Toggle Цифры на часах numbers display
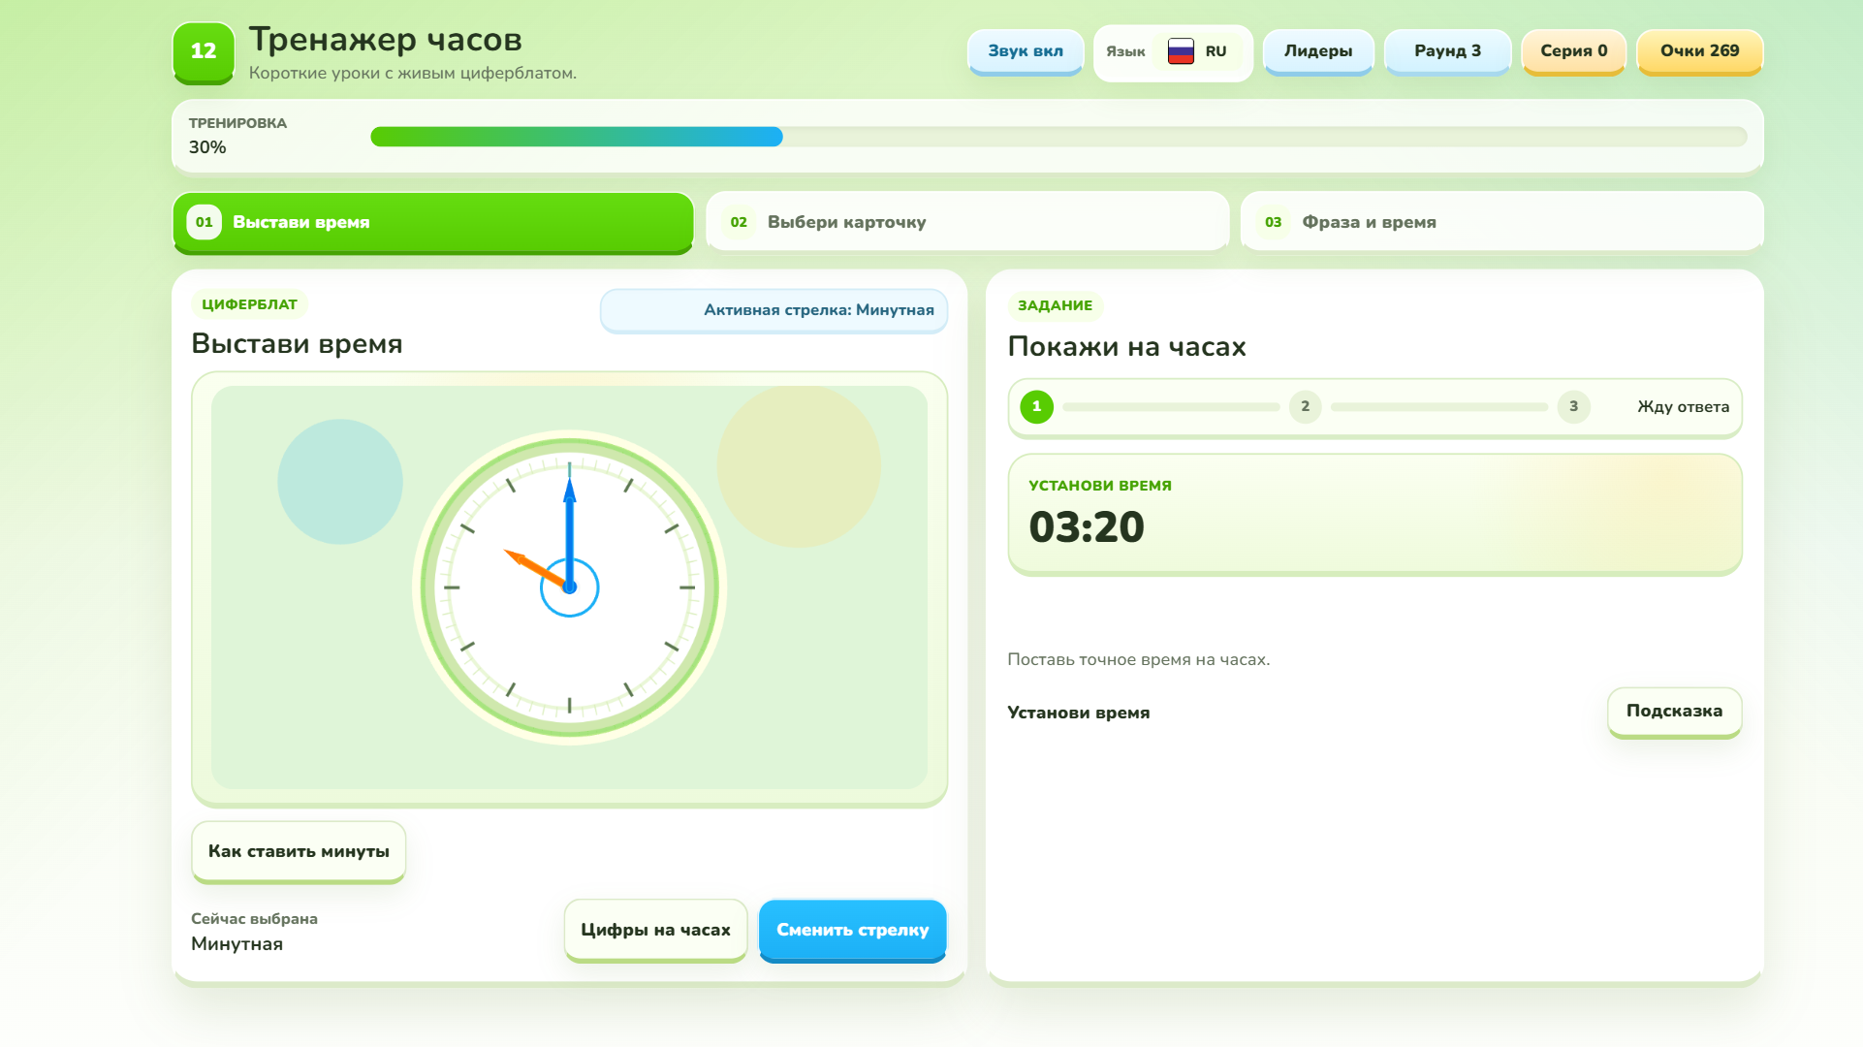The height and width of the screenshot is (1047, 1863). click(655, 930)
